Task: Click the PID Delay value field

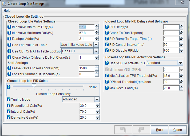Action: (171, 27)
